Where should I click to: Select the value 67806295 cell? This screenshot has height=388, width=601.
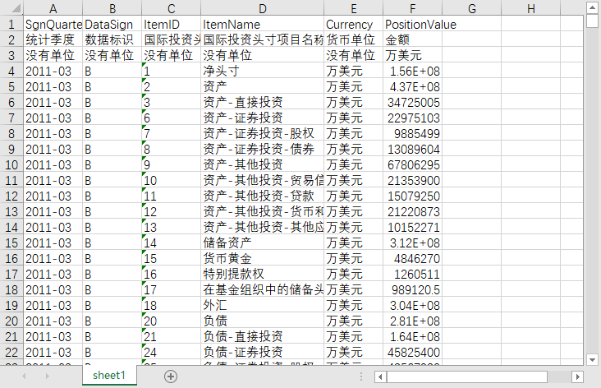point(412,165)
